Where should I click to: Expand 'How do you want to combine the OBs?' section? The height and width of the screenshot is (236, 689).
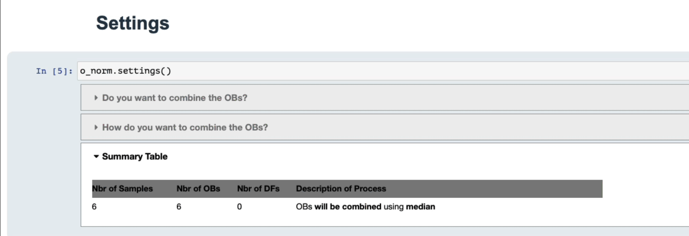point(184,127)
